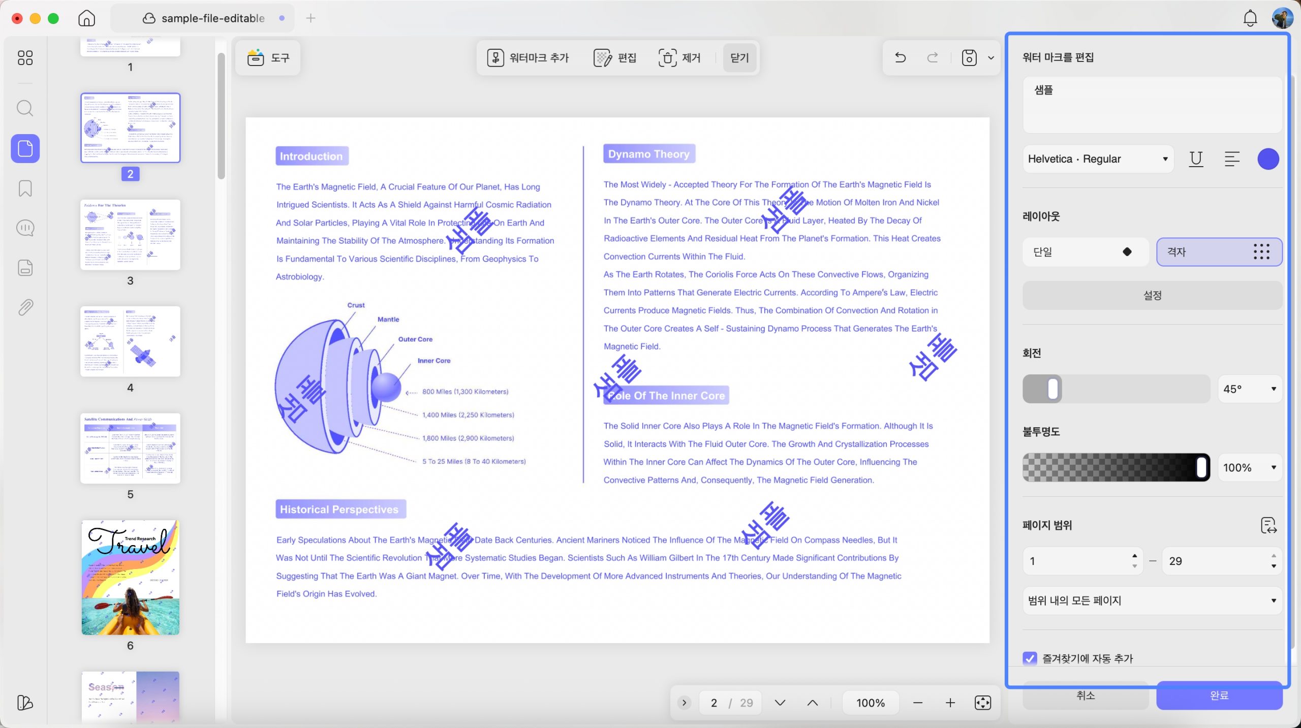The height and width of the screenshot is (728, 1301).
Task: Open the attachments paperclip icon
Action: pyautogui.click(x=25, y=307)
